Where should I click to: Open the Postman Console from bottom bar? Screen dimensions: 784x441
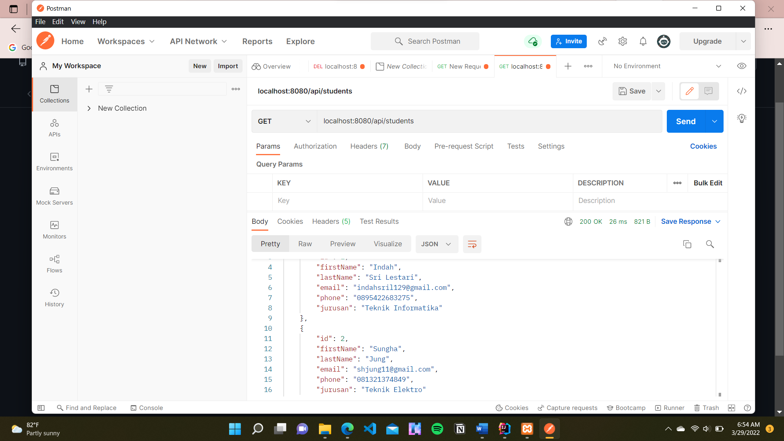(x=146, y=408)
